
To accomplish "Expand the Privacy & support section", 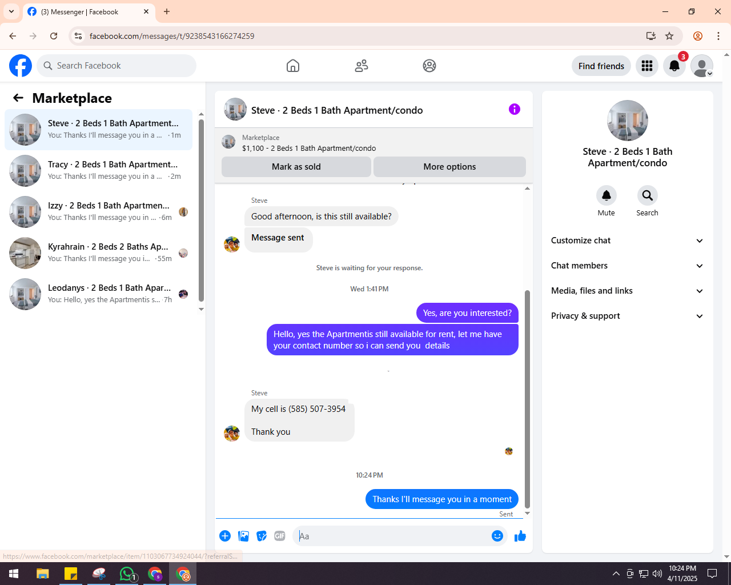I will coord(628,316).
